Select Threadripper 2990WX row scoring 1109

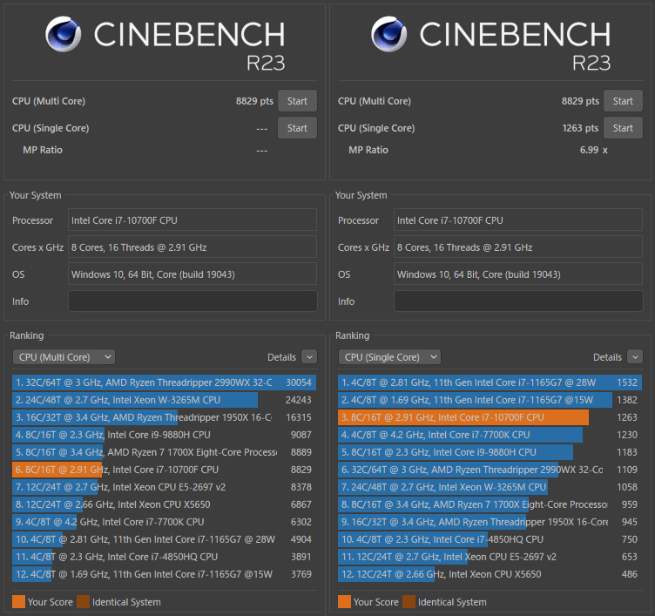(x=490, y=470)
